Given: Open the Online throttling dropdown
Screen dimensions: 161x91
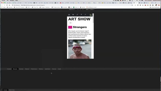Looking at the screenshot, I should click(92, 10).
